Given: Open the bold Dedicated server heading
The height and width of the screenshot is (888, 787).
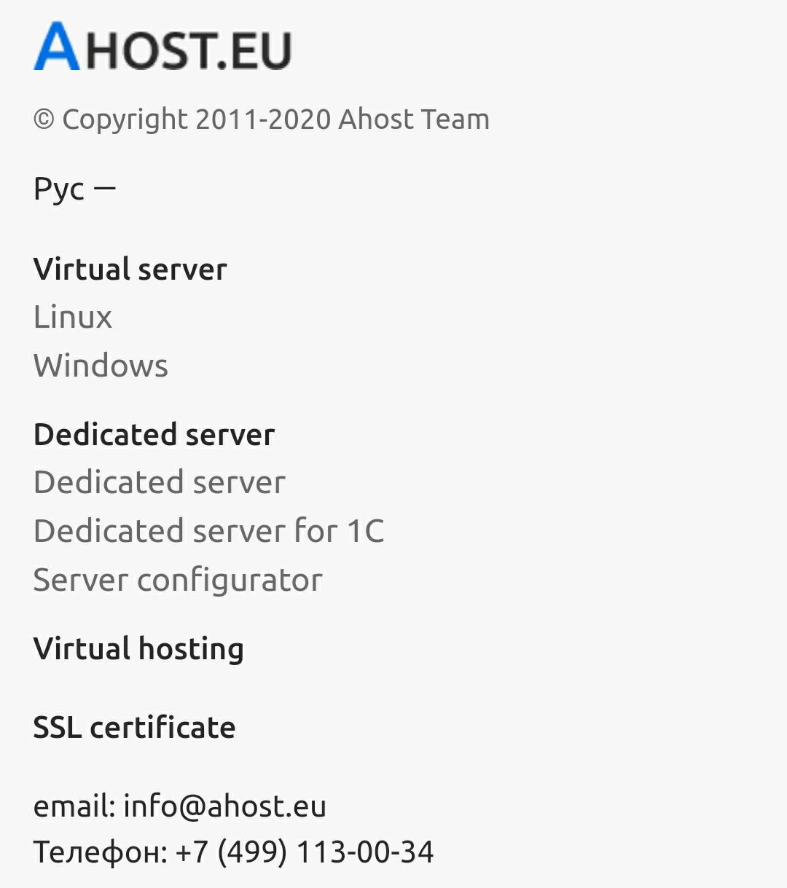Looking at the screenshot, I should click(154, 434).
